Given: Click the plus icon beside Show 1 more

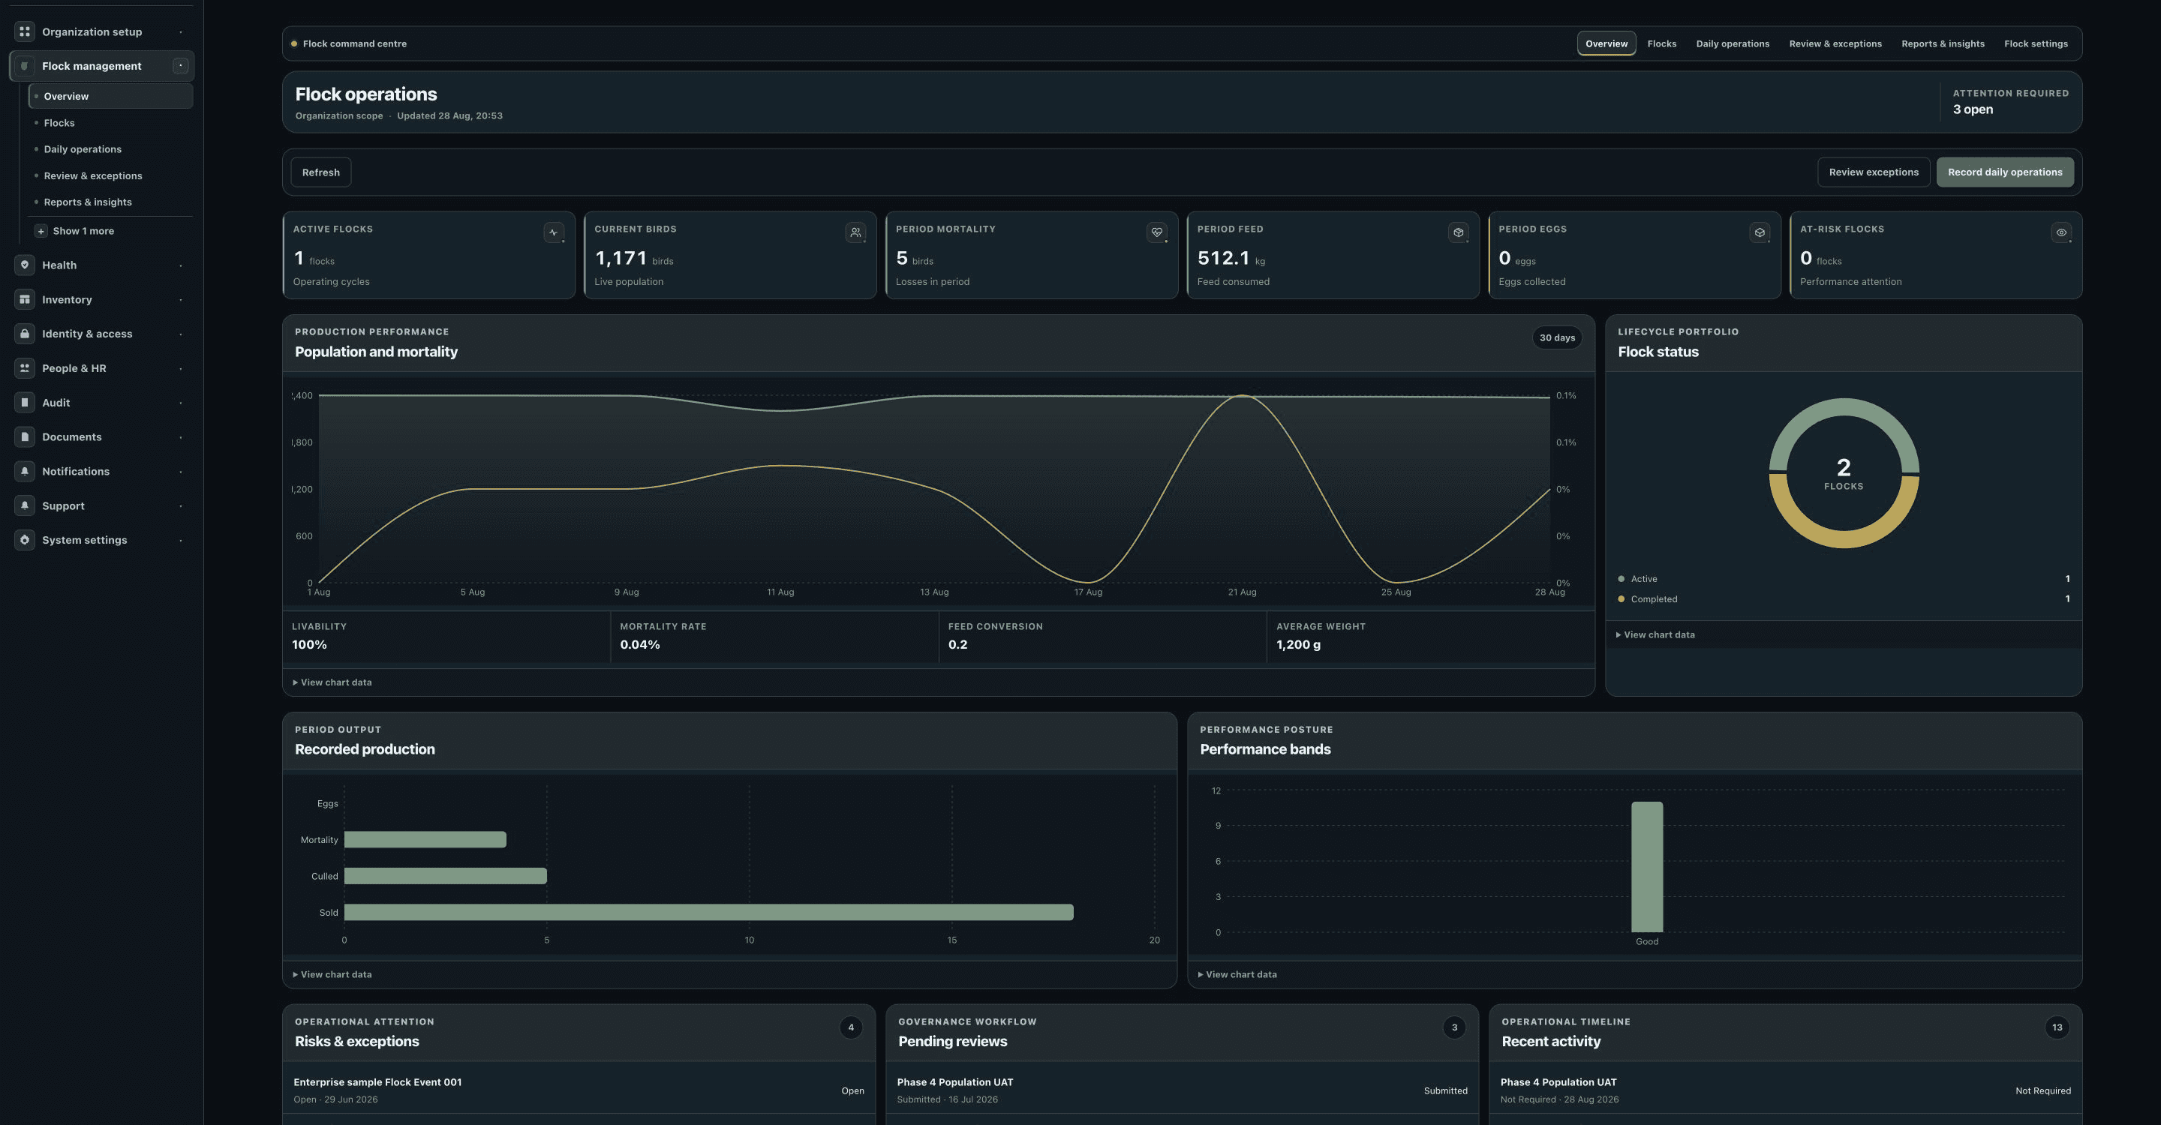Looking at the screenshot, I should tap(41, 231).
